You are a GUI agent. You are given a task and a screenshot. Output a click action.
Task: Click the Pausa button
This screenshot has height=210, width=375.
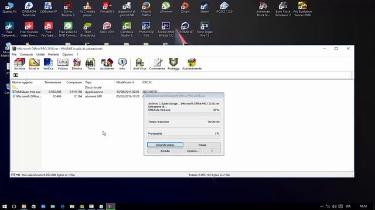[x=202, y=145]
